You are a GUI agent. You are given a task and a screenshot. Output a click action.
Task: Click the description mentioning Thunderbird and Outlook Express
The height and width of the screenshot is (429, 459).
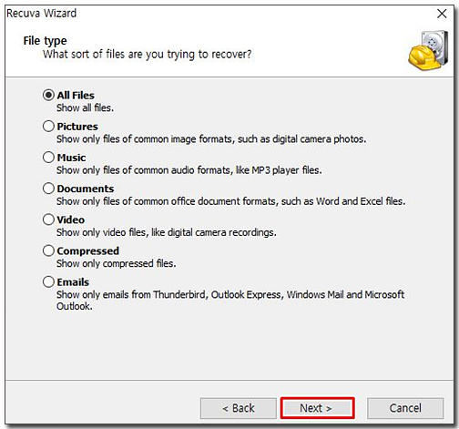230,301
